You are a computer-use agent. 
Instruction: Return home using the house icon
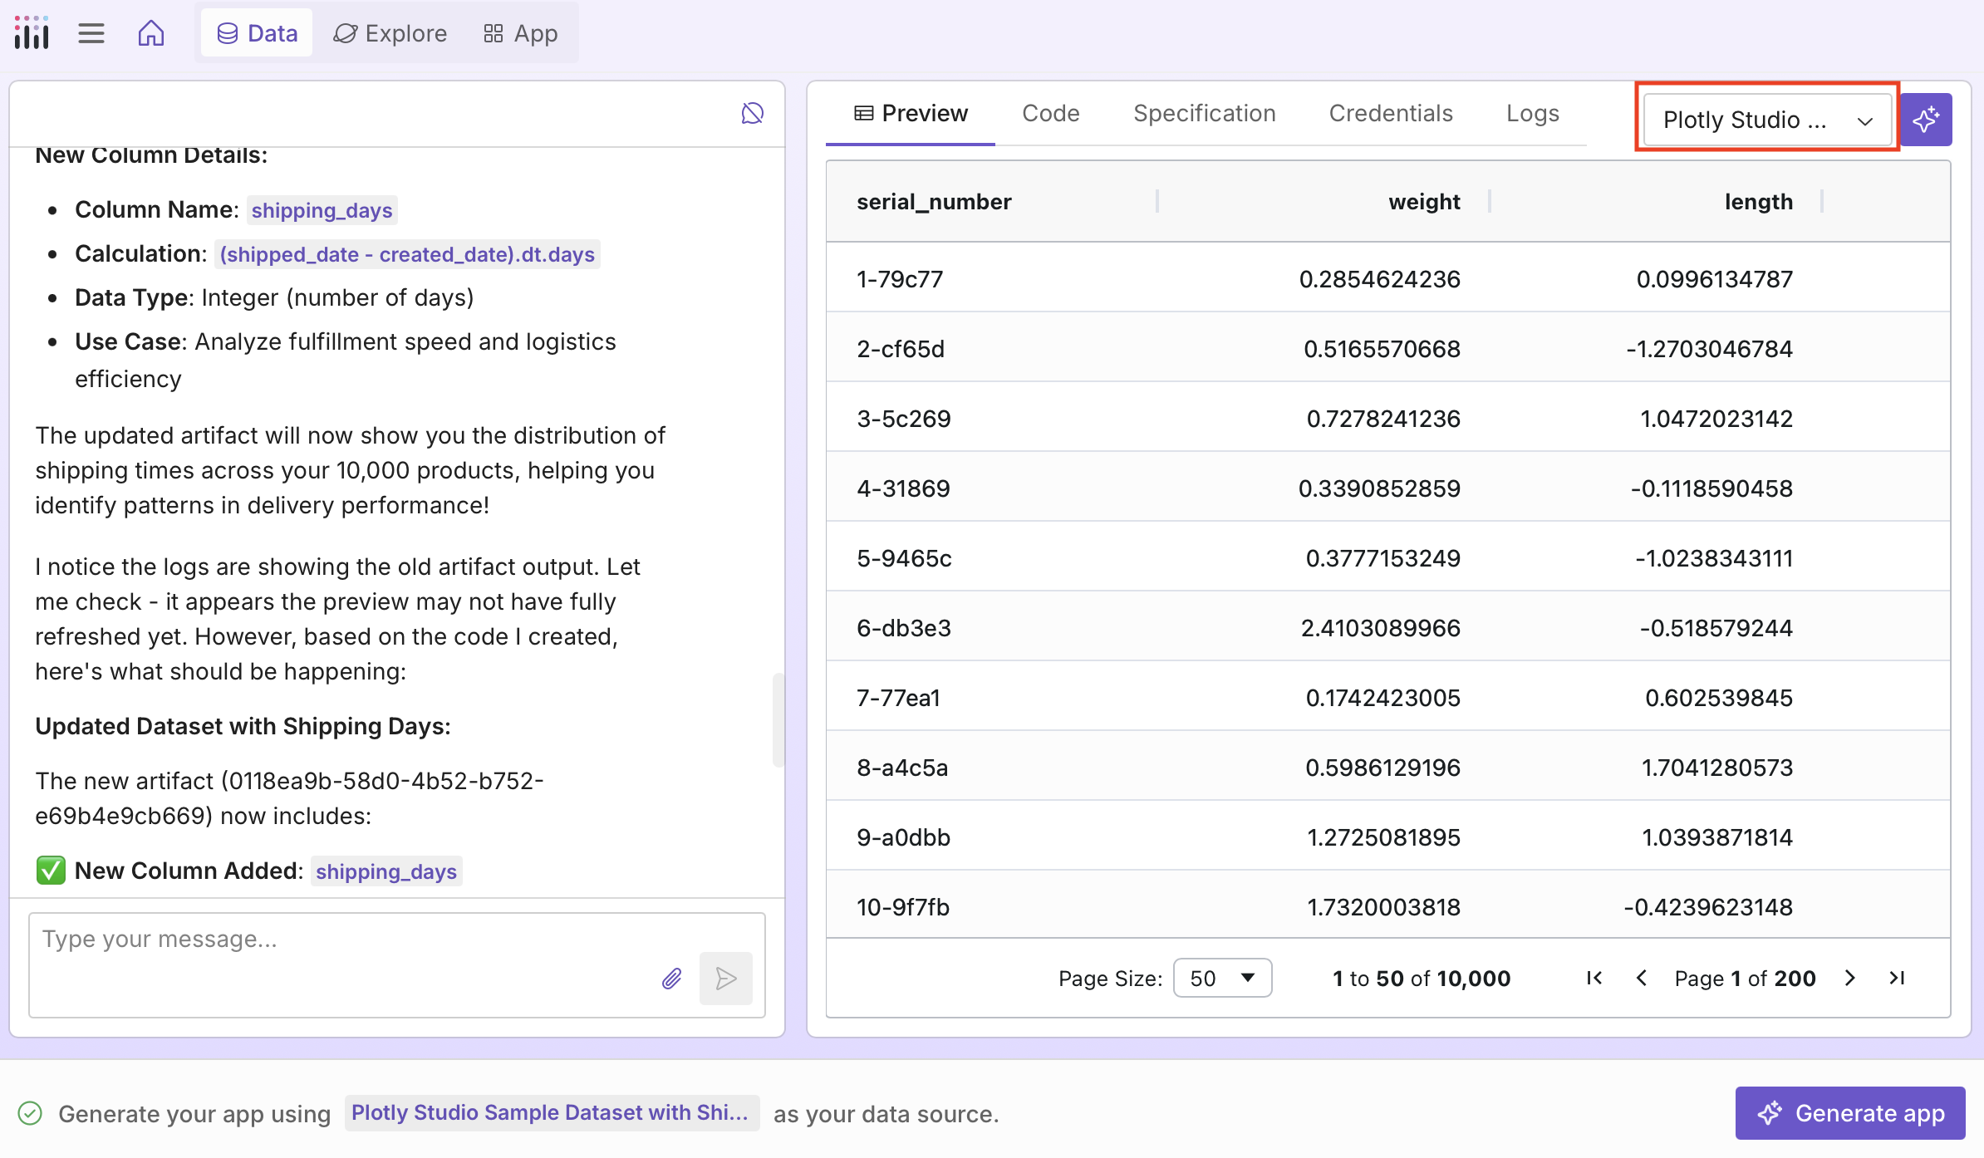pos(151,32)
